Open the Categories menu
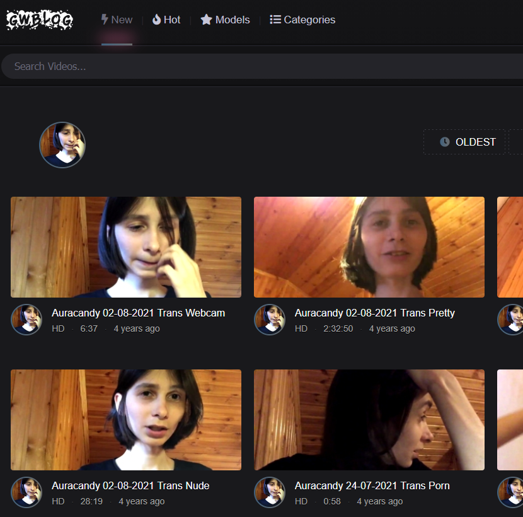523x517 pixels. (x=302, y=20)
